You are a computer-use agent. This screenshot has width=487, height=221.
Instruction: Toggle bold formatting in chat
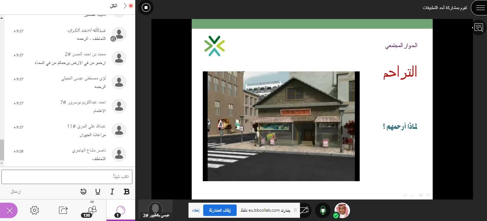coord(127,192)
